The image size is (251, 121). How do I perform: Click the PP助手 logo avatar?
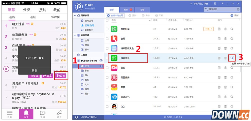pyautogui.click(x=79, y=6)
